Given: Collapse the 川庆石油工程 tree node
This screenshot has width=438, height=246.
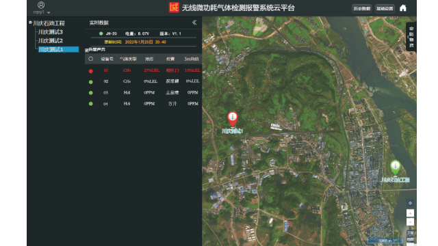Looking at the screenshot, I should pyautogui.click(x=30, y=23).
